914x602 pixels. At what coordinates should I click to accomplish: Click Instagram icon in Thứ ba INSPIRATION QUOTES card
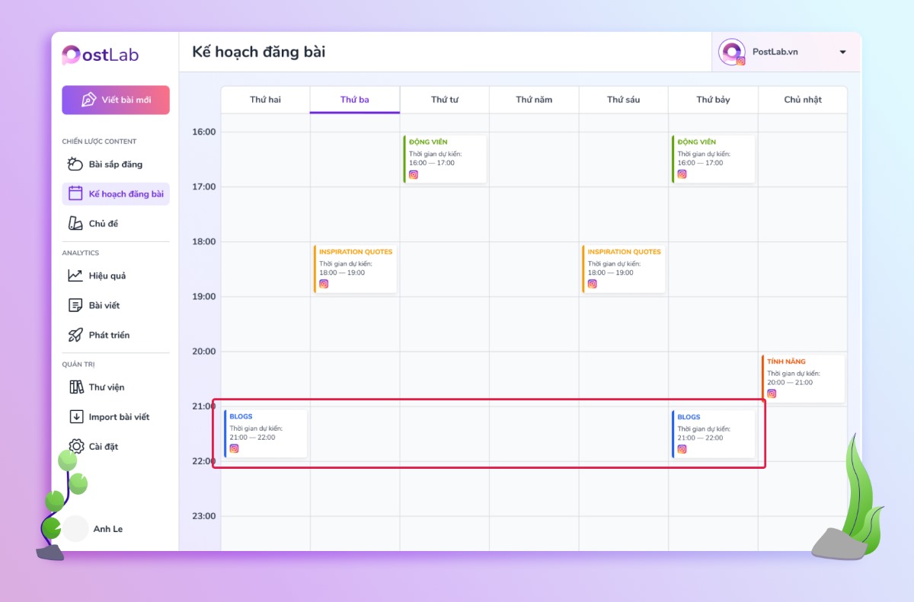pyautogui.click(x=324, y=284)
